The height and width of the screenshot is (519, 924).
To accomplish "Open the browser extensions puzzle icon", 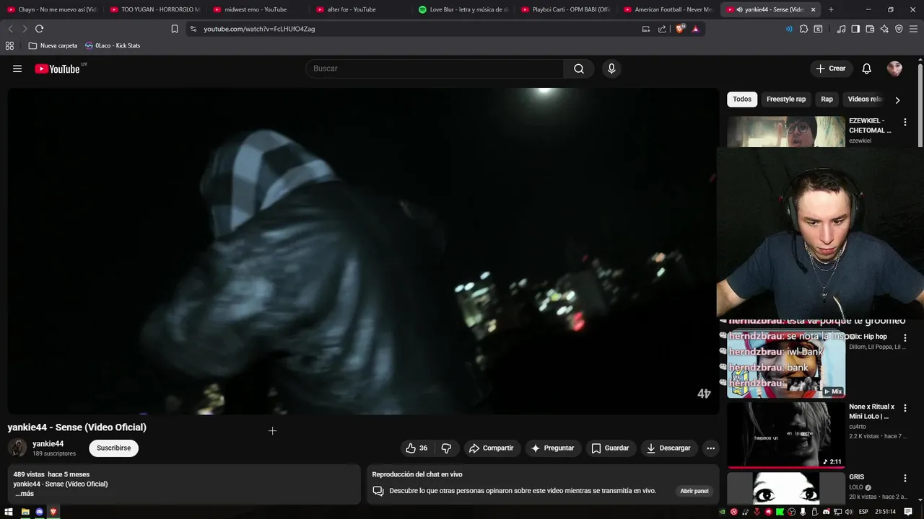I will click(803, 29).
